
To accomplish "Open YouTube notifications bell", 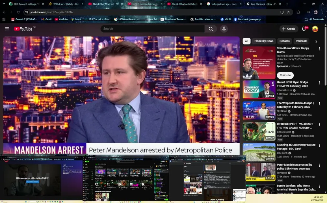I will (x=304, y=29).
